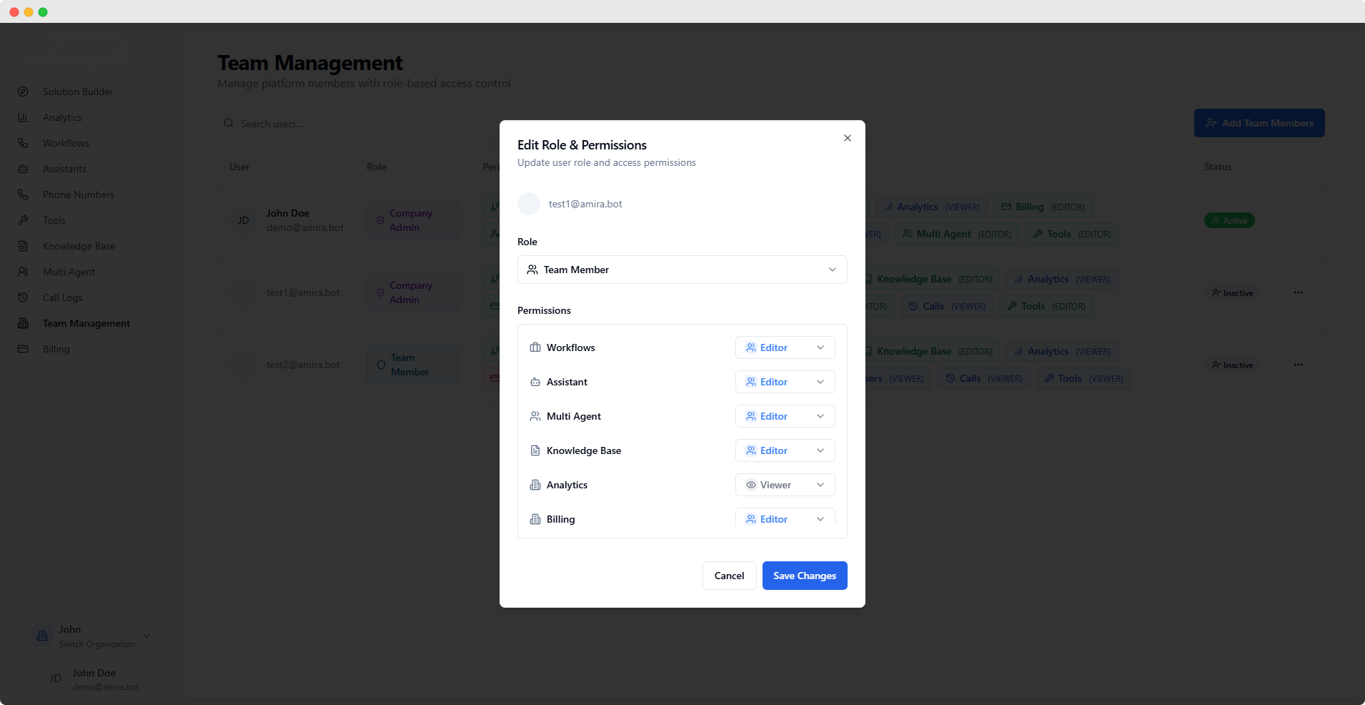Viewport: 1365px width, 705px height.
Task: Click the search magnifier icon
Action: (228, 123)
